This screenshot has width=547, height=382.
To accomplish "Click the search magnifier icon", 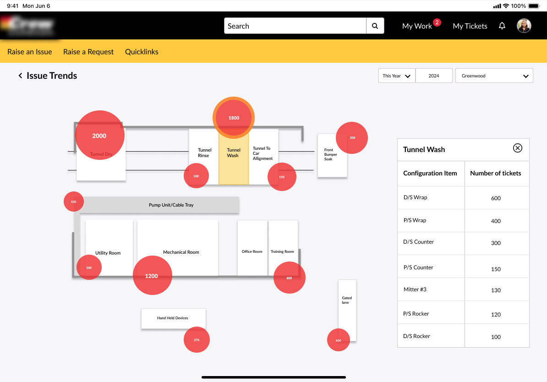I will click(x=375, y=26).
